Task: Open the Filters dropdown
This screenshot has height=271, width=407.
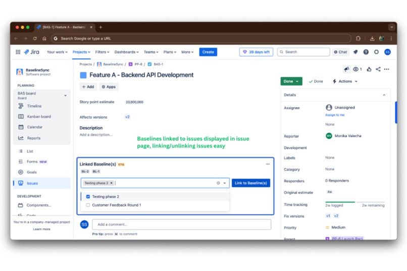Action: click(x=102, y=52)
